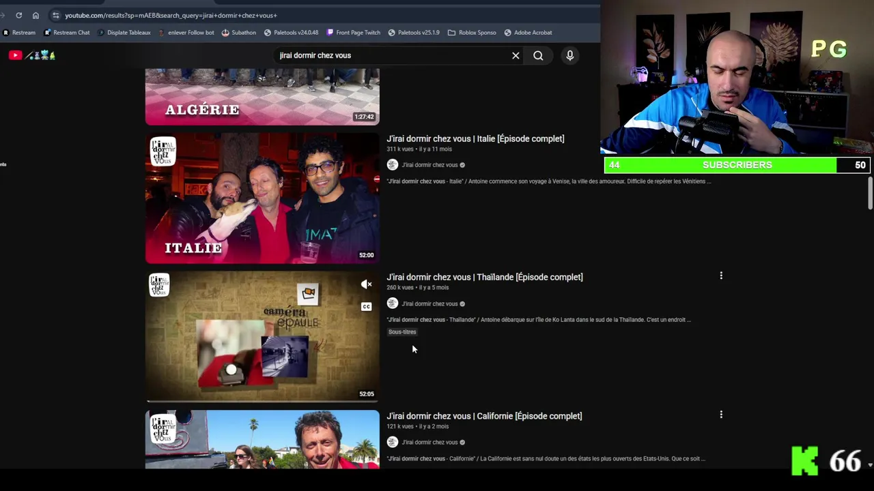Click the Algérie video thumbnail
This screenshot has width=874, height=491.
point(262,97)
